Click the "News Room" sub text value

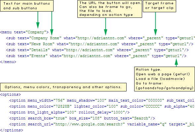click(42, 44)
